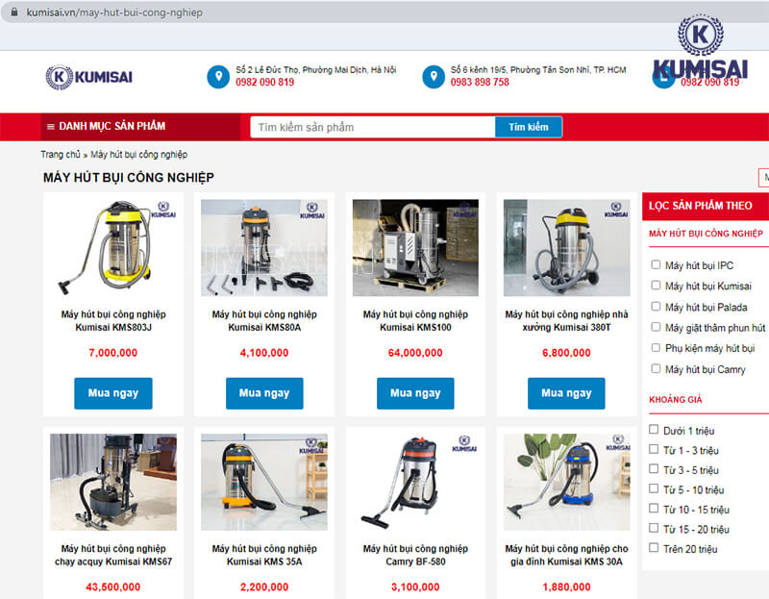Click the hamburger icon beside Danh mục sản phẩm
The height and width of the screenshot is (599, 769).
(50, 127)
